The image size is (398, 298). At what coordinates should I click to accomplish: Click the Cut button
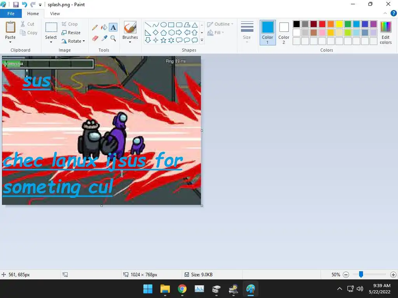[28, 24]
